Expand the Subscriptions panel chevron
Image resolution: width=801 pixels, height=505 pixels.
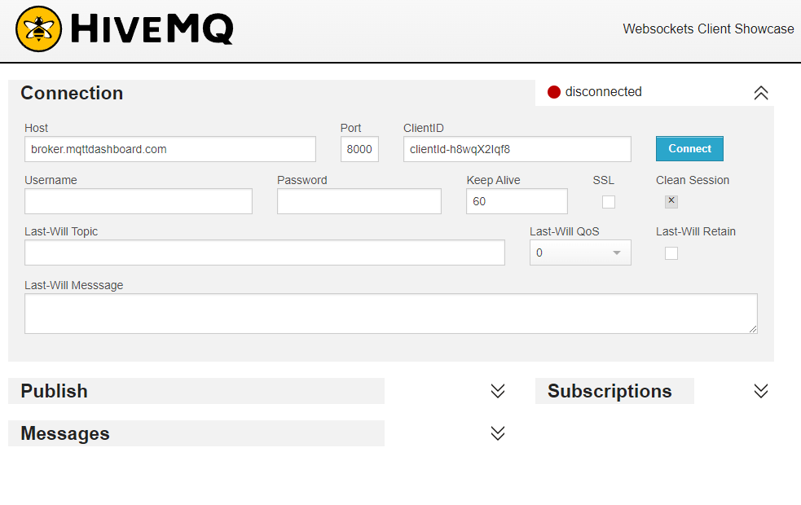click(x=760, y=391)
